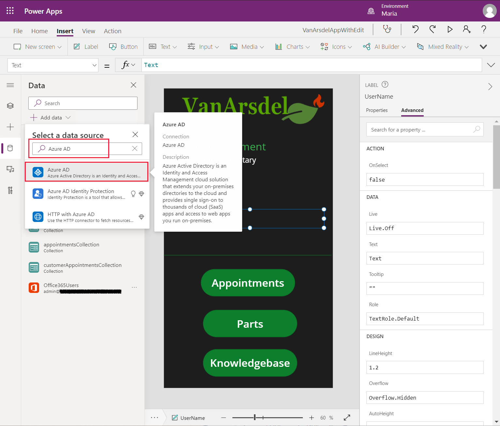
Task: Expand the formula bar chevron
Action: [491, 65]
